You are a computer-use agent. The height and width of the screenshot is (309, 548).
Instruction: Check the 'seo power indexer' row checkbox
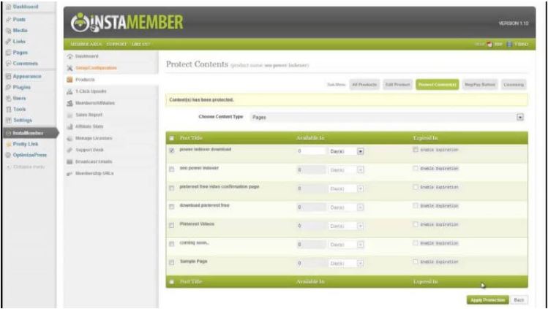(172, 169)
